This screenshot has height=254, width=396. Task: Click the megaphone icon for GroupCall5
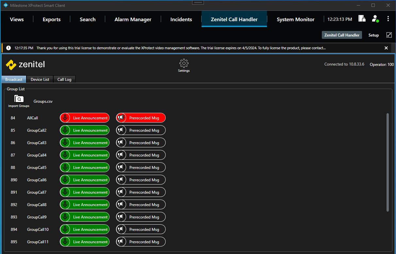point(121,168)
